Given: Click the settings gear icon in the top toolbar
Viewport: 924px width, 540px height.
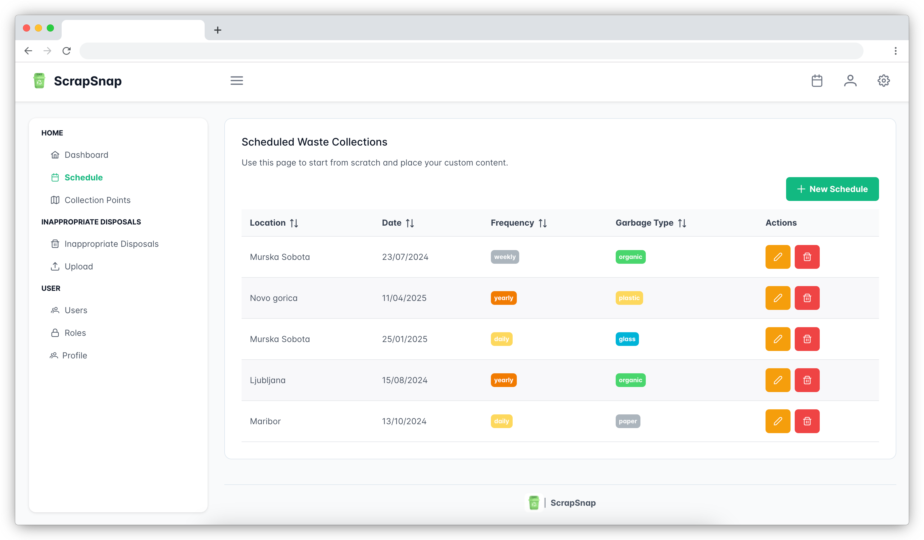Looking at the screenshot, I should click(884, 80).
